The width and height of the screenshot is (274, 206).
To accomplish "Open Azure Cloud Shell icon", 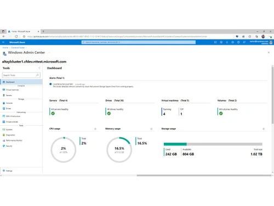I will pos(215,42).
